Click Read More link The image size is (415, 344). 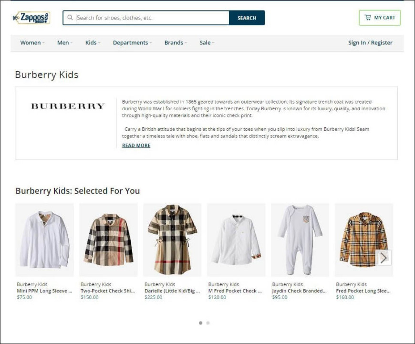coord(136,146)
